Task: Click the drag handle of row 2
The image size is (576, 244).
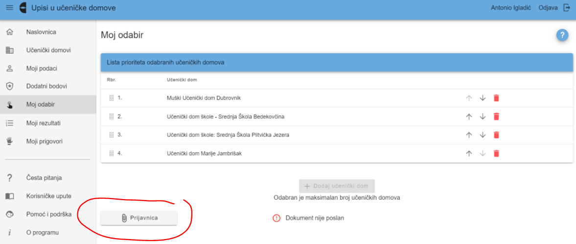Action: tap(112, 117)
